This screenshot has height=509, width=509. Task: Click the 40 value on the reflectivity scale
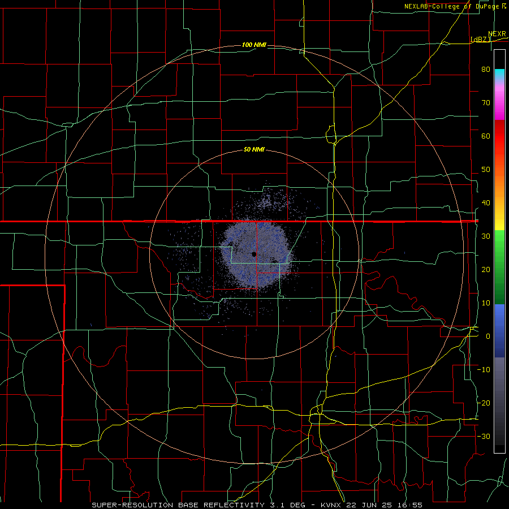tap(486, 203)
